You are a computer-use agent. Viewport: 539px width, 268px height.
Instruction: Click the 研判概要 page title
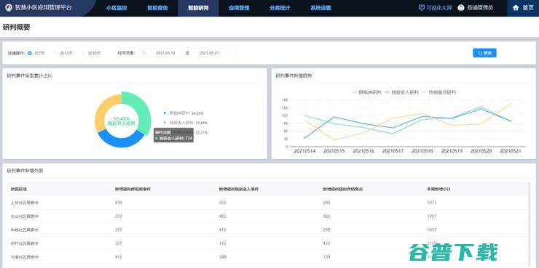(17, 28)
